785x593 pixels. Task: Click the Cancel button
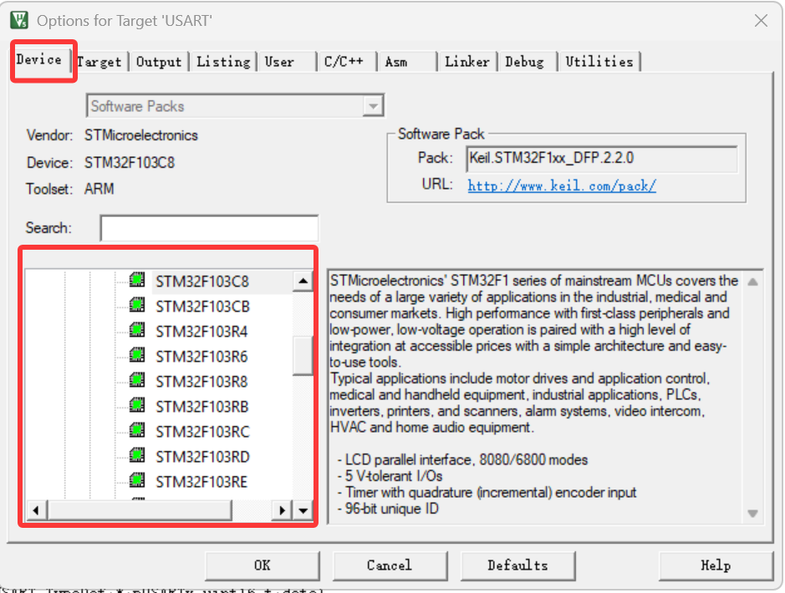[x=390, y=565]
